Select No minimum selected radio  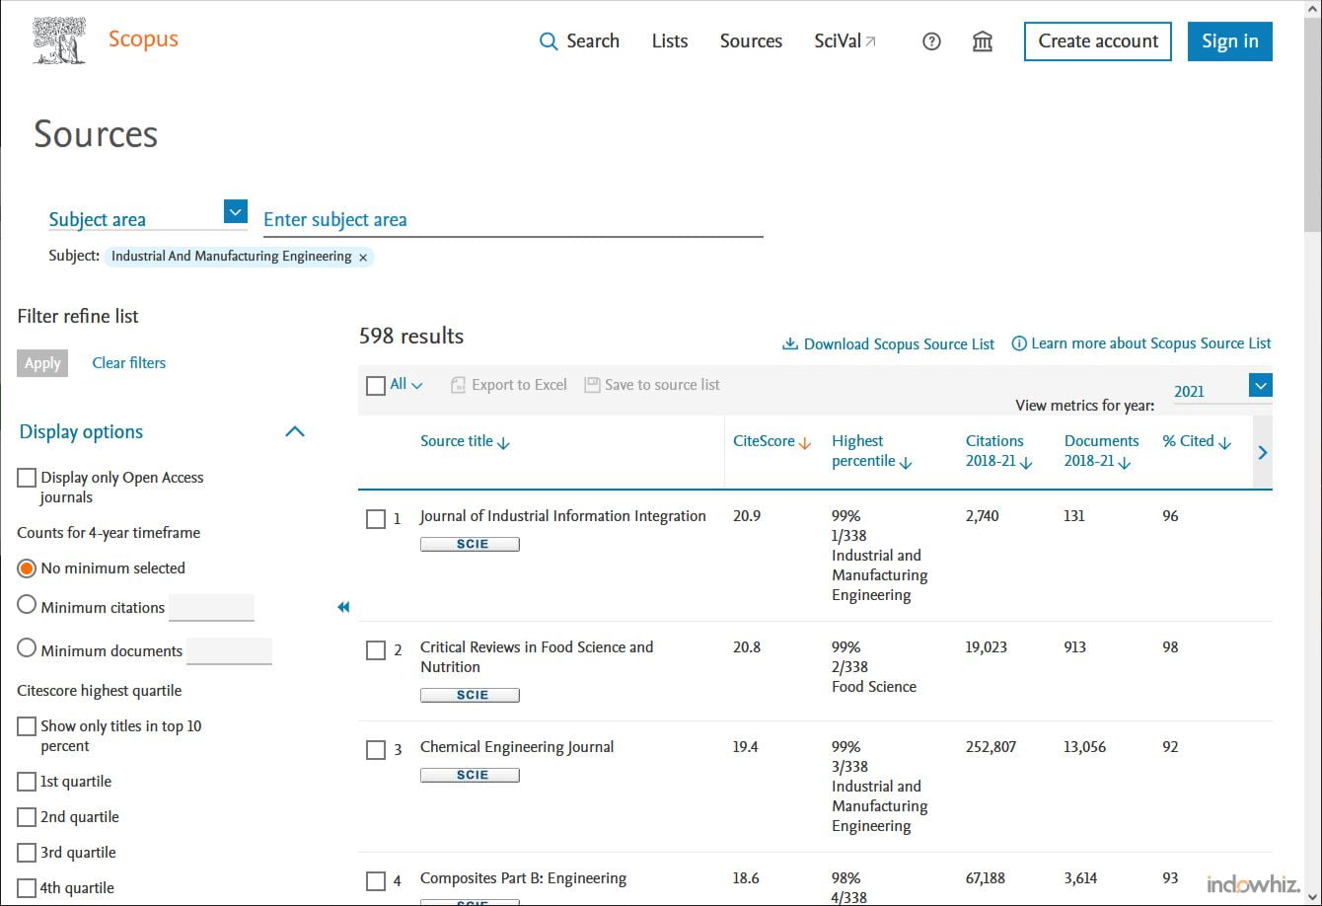(27, 568)
